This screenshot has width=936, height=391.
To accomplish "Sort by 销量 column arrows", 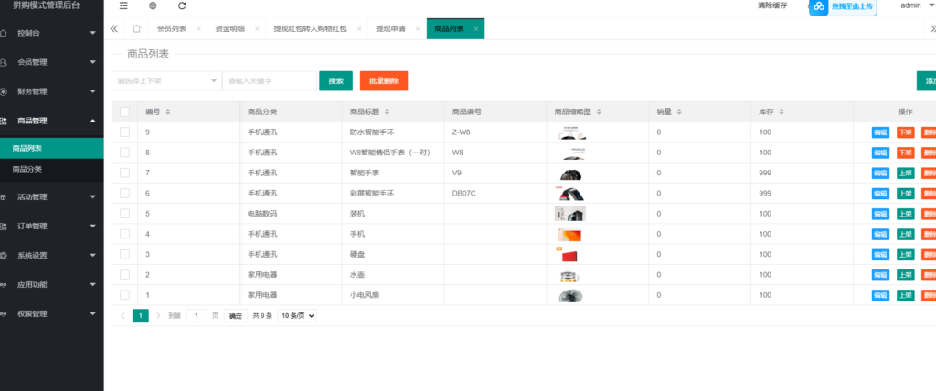I will pos(679,111).
